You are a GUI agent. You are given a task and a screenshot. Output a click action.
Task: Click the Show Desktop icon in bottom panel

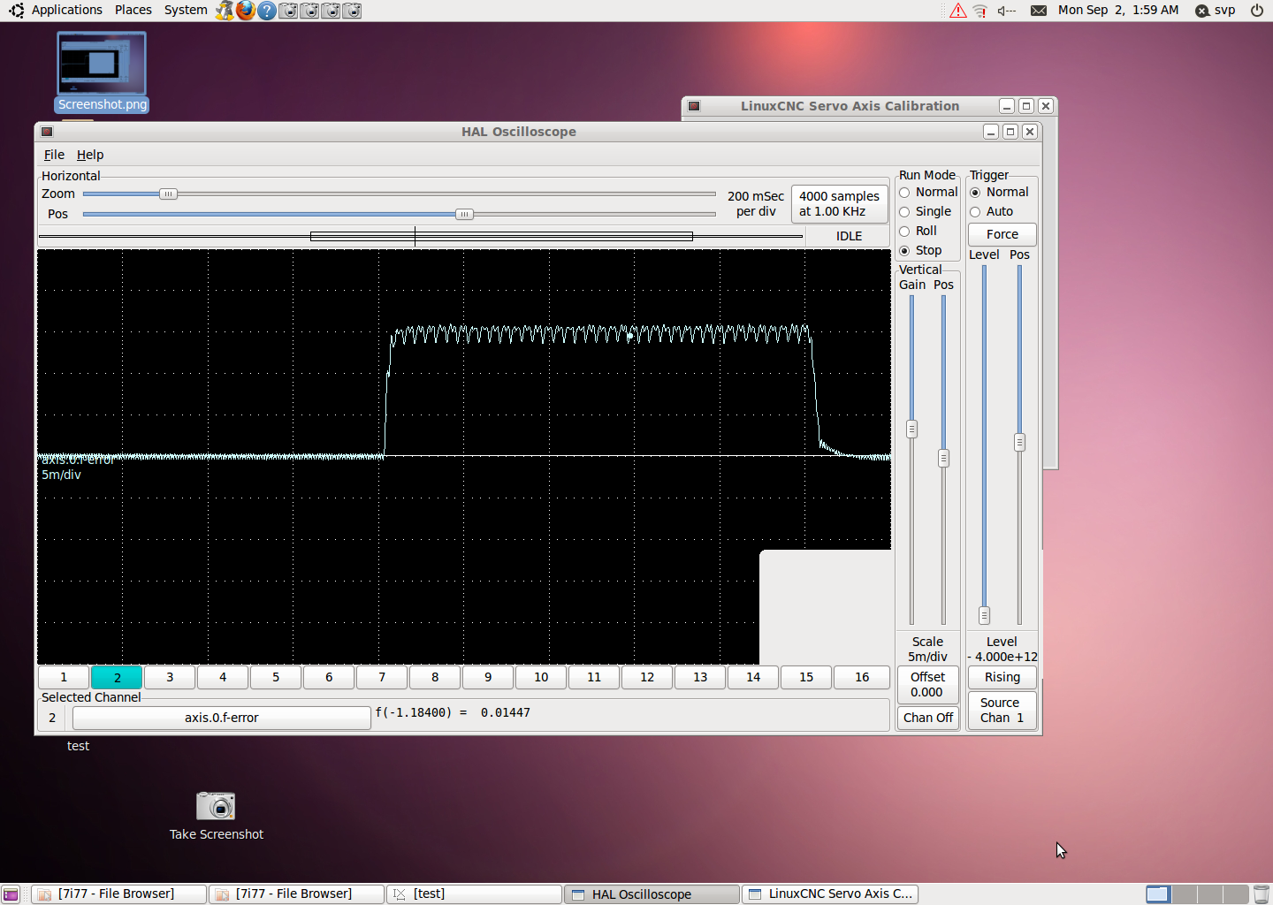[11, 894]
